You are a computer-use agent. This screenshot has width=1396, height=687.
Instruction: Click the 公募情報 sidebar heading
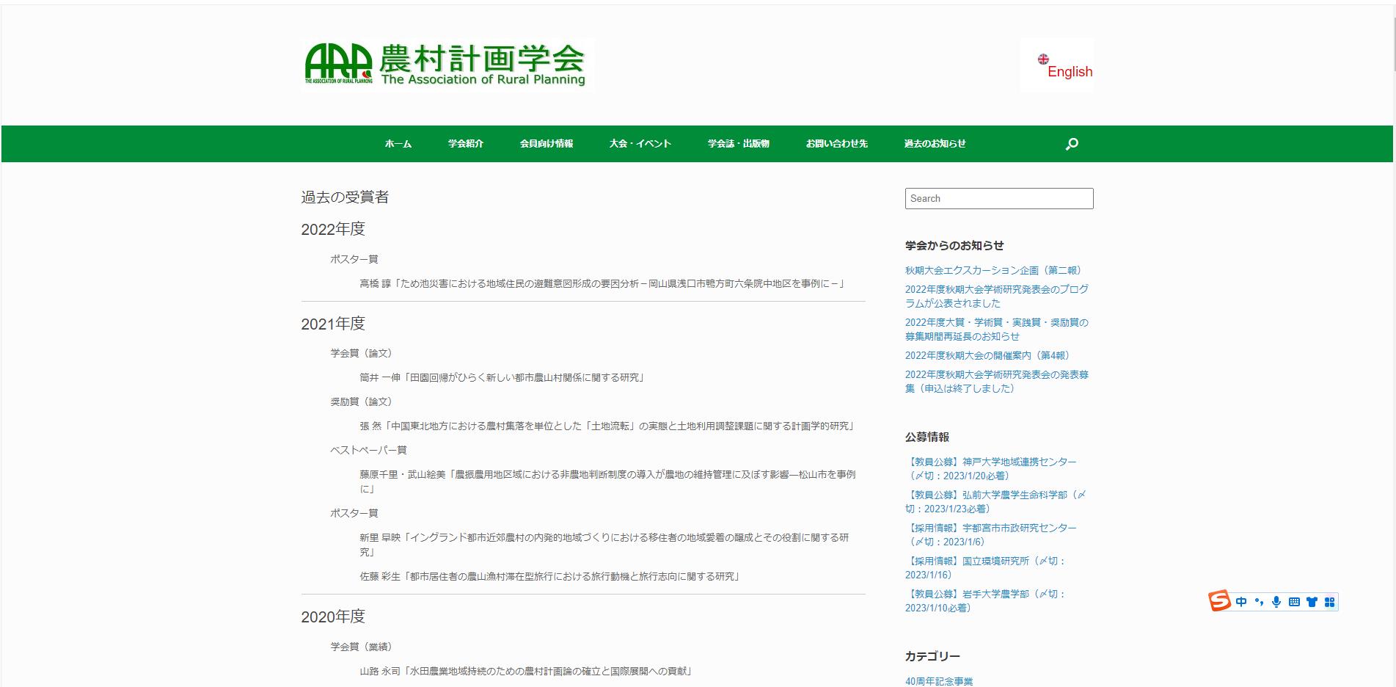927,437
